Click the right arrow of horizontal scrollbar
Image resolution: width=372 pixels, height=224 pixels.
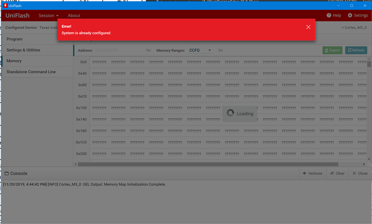coord(364,164)
